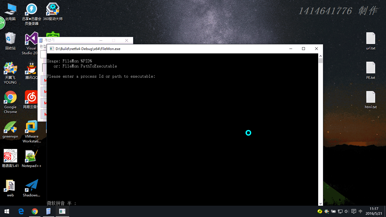Select the 360驱动大师 desktop shortcut

point(53,12)
